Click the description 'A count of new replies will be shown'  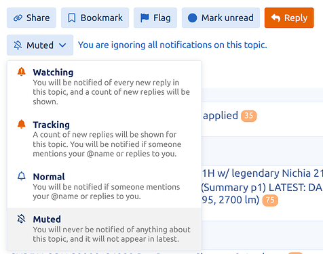coord(107,144)
